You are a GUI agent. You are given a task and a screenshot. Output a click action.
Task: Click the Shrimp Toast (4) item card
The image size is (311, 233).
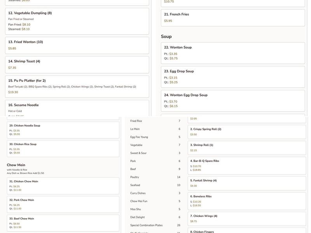[x=77, y=64]
